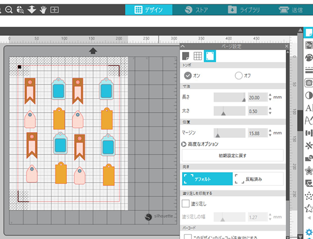Activate the Pan hand tool

[43, 9]
